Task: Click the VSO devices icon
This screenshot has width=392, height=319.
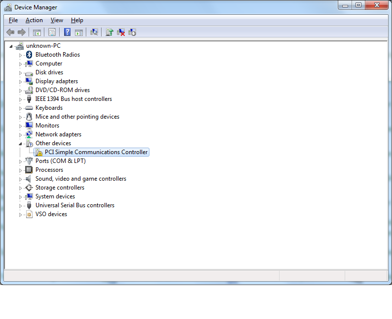Action: [29, 214]
